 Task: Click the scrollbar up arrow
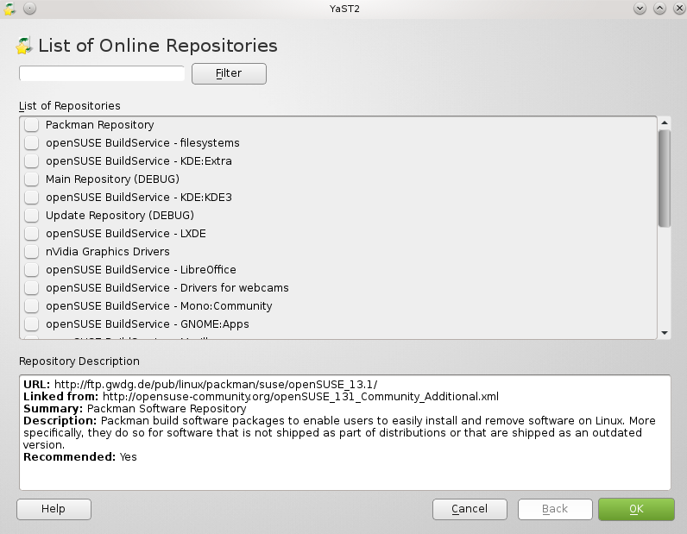pos(665,123)
